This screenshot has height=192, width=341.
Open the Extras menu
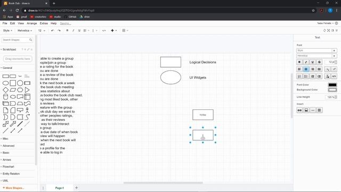[44, 23]
